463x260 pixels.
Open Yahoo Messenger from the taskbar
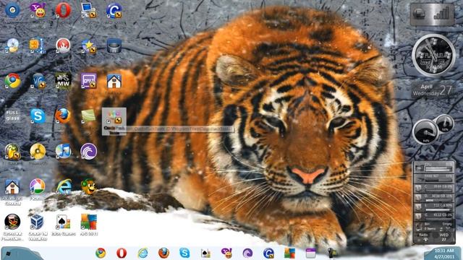point(226,253)
